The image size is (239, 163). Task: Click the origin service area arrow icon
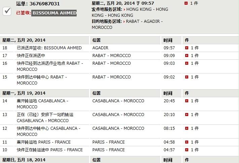coord(125,9)
